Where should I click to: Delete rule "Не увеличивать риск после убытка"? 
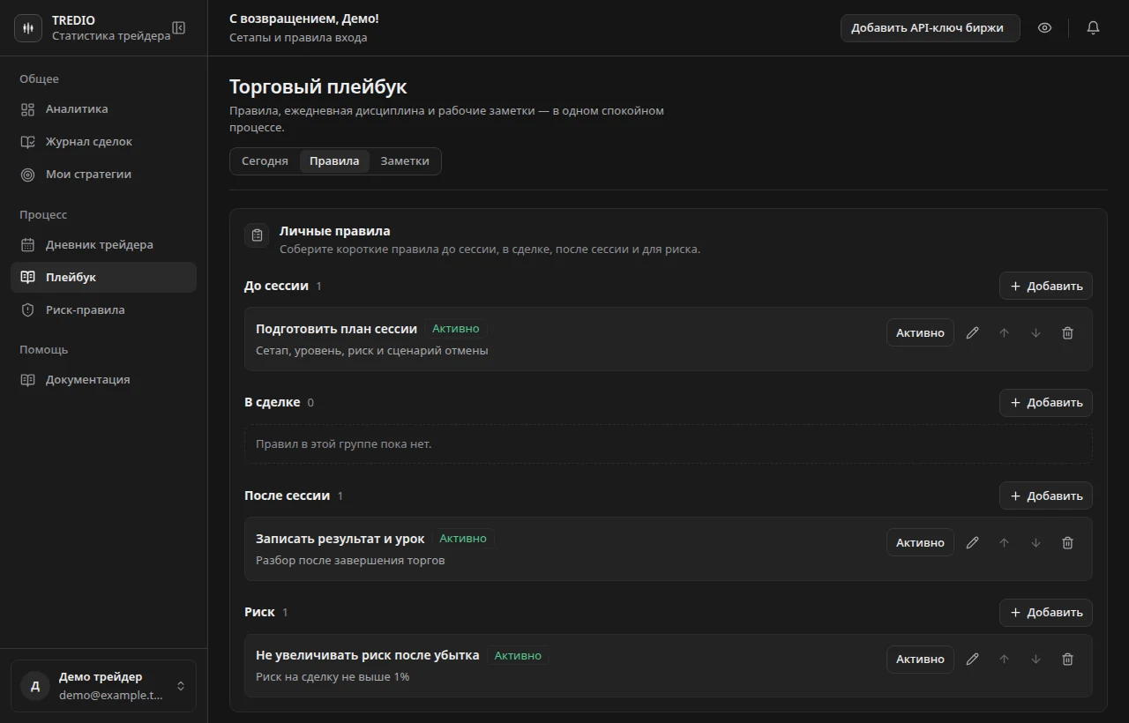pos(1067,660)
